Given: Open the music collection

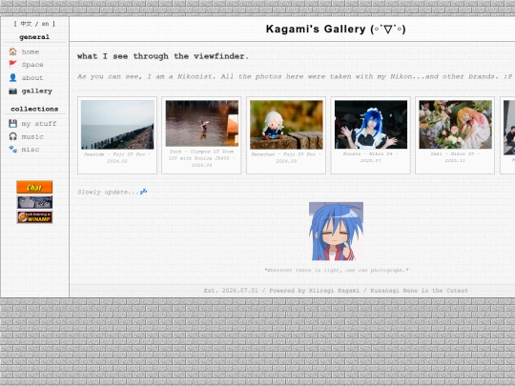Looking at the screenshot, I should [x=32, y=136].
